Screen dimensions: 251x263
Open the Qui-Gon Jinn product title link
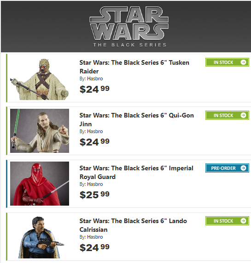136,120
